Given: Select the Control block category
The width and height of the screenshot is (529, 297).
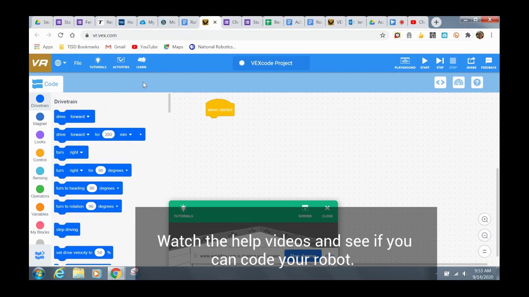Looking at the screenshot, I should tap(40, 156).
